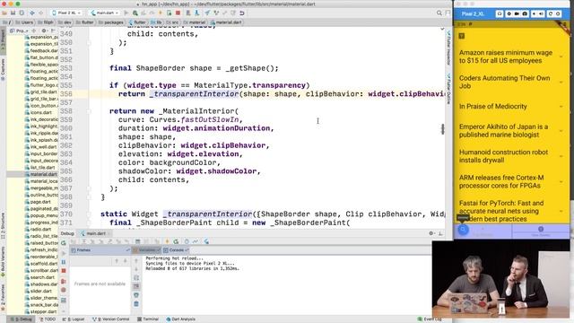Expand the Amazon raises minimum wage article
The height and width of the screenshot is (323, 574).
561,57
